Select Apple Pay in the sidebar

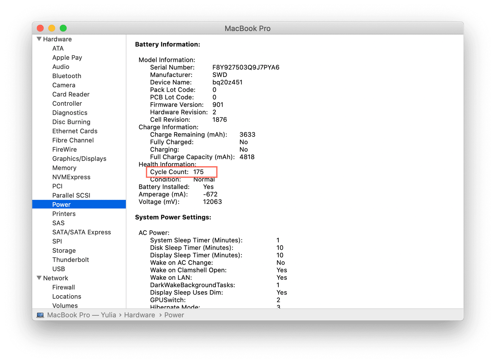(67, 58)
